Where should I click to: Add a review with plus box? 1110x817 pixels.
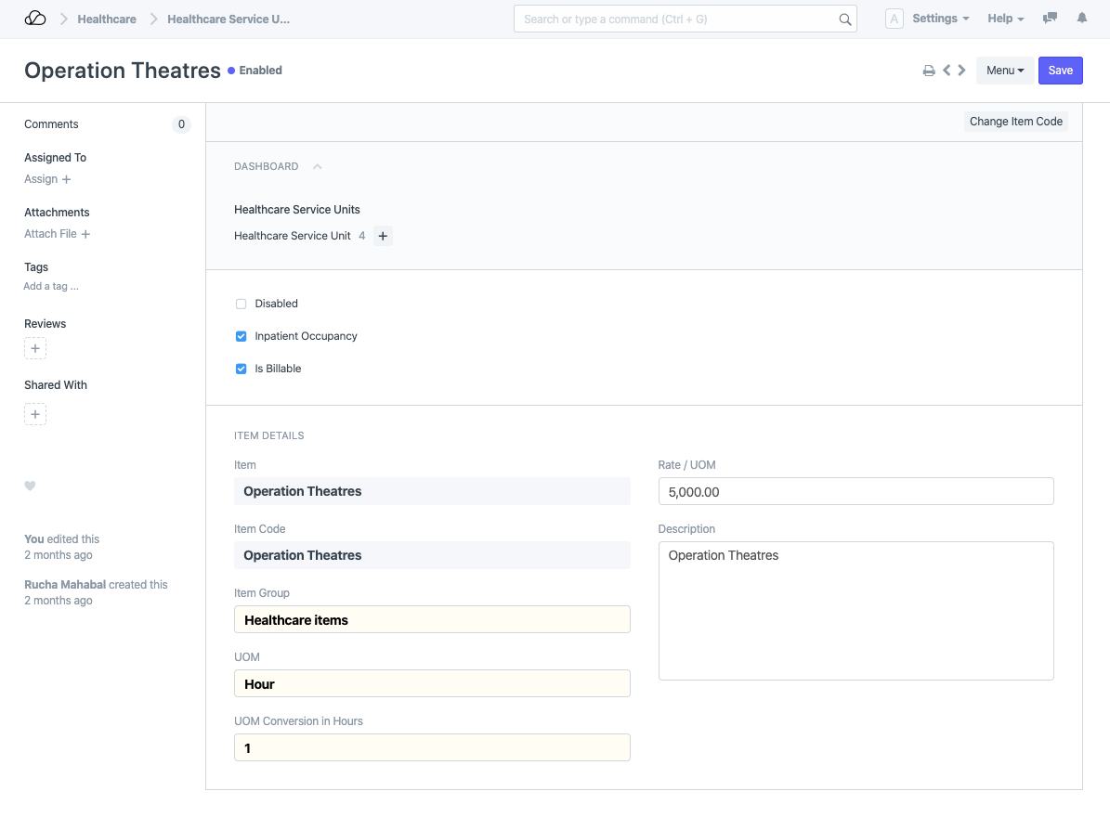35,349
